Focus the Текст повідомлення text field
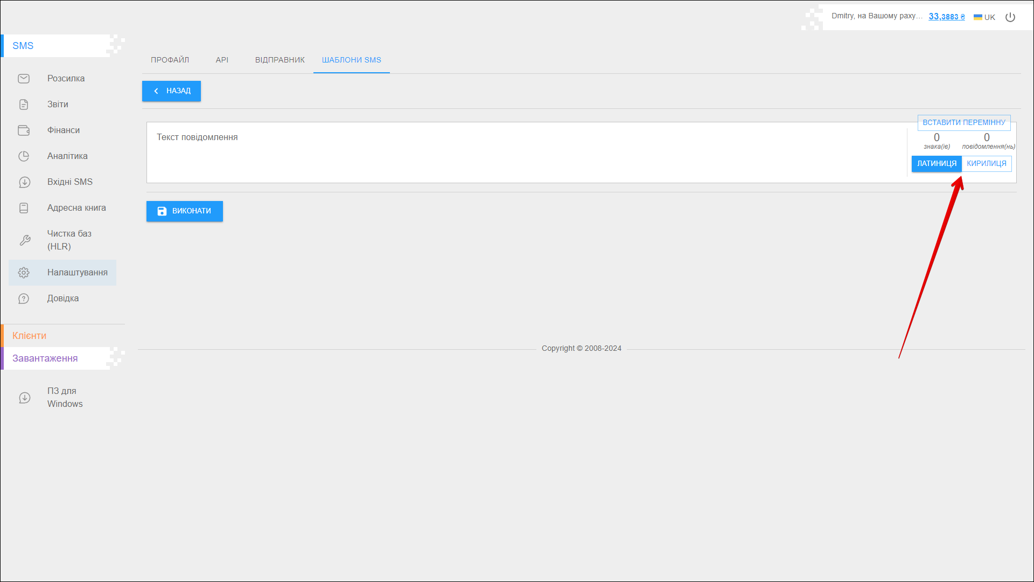Screen dimensions: 1034x582 pyautogui.click(x=525, y=153)
